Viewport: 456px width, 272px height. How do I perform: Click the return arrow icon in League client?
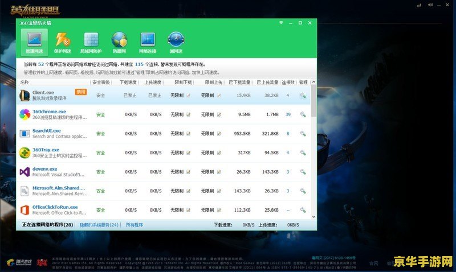419,5
